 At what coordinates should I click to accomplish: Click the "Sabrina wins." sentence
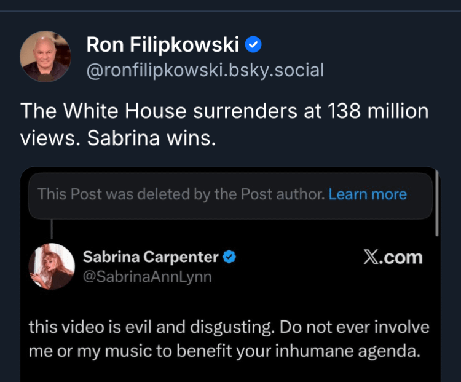point(151,138)
